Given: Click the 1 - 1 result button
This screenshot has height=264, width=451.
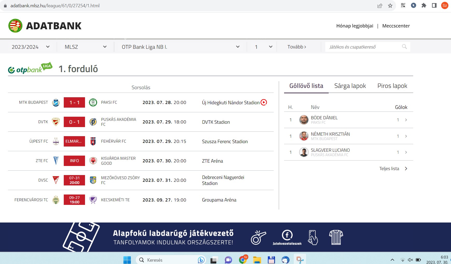Looking at the screenshot, I should (x=74, y=102).
